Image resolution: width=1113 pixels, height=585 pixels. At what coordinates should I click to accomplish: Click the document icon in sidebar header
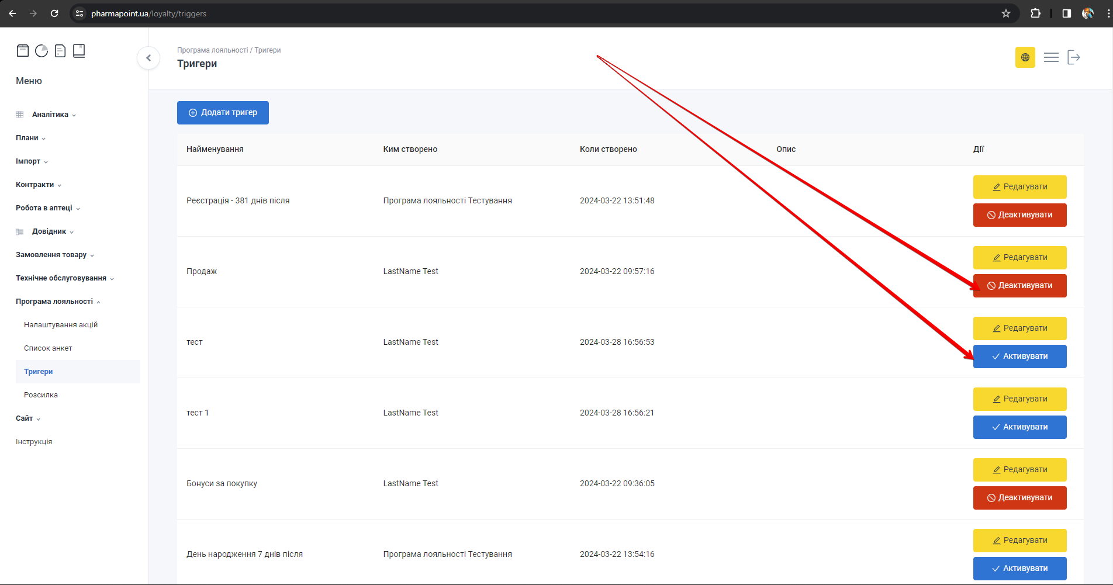point(60,51)
